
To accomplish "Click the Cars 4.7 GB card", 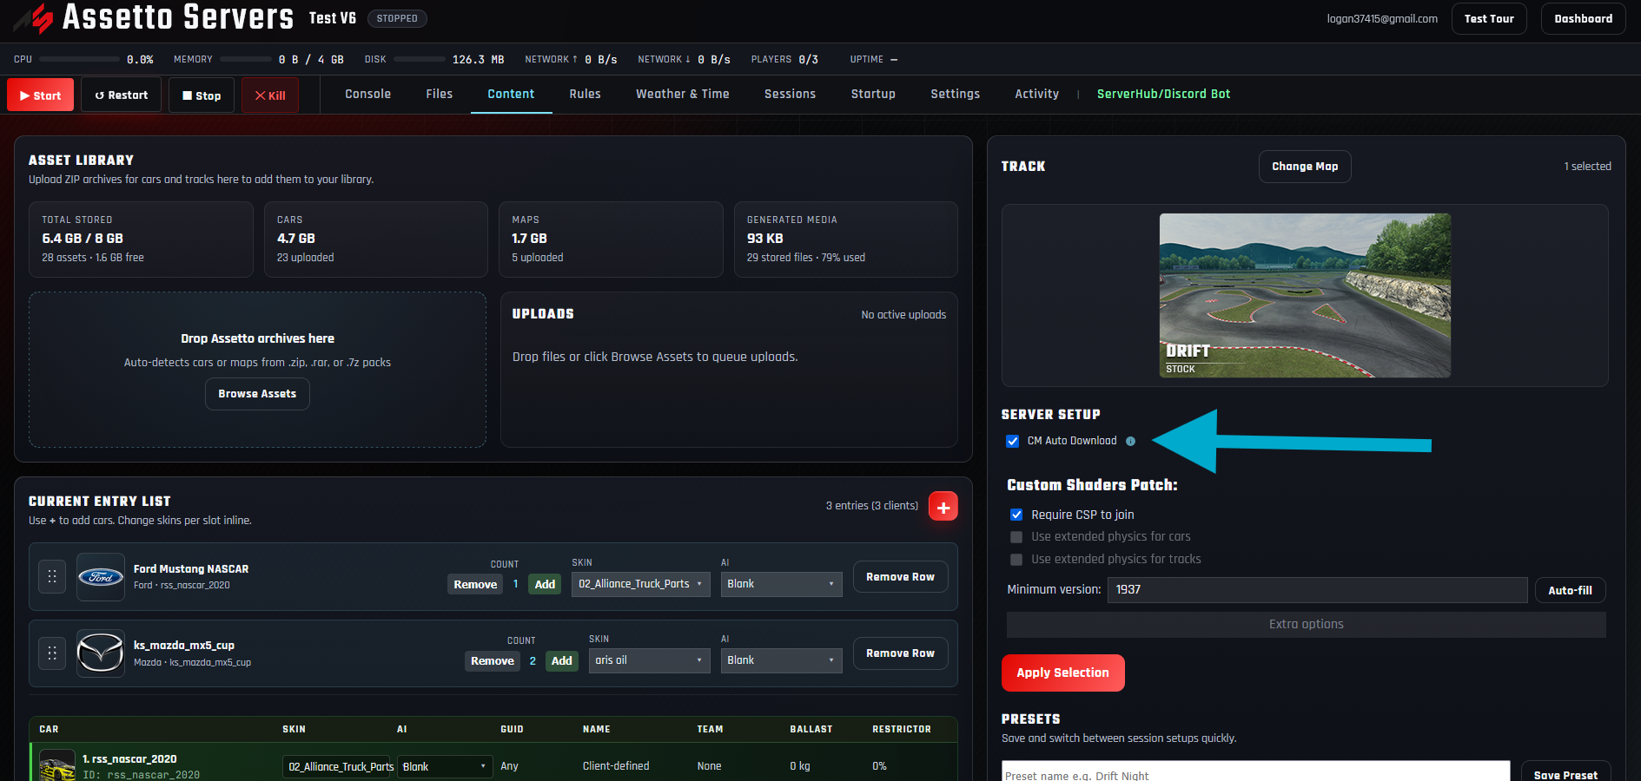I will 376,240.
